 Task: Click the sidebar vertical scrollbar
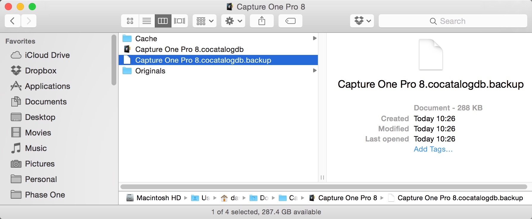(114, 60)
